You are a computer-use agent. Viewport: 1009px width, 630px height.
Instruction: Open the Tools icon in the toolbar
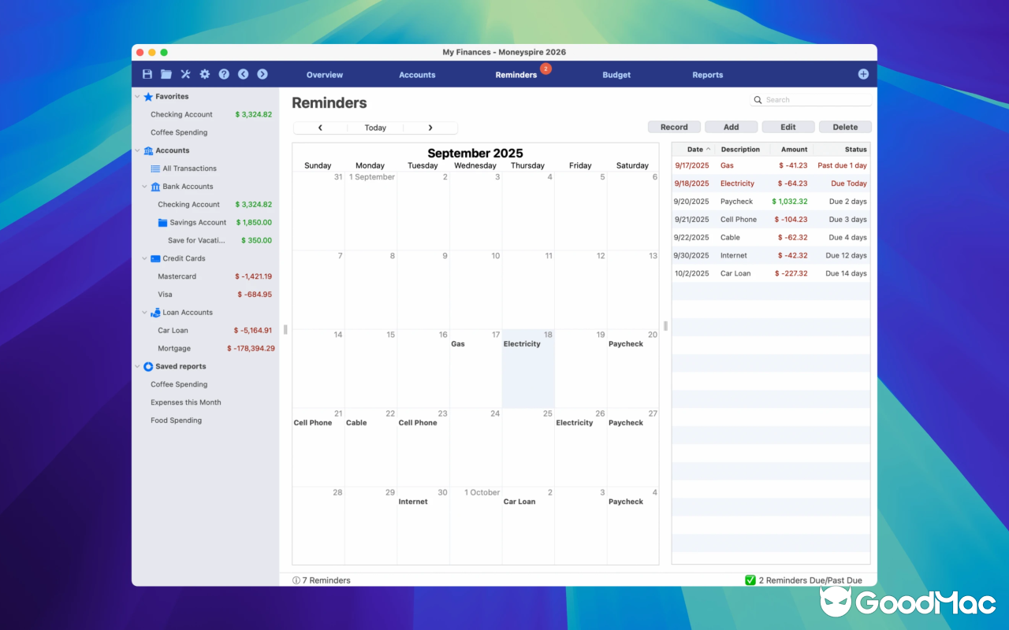[185, 74]
